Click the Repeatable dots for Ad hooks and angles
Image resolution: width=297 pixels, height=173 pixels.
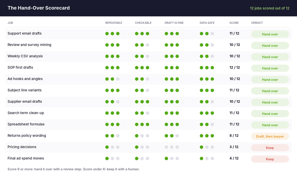(x=112, y=79)
